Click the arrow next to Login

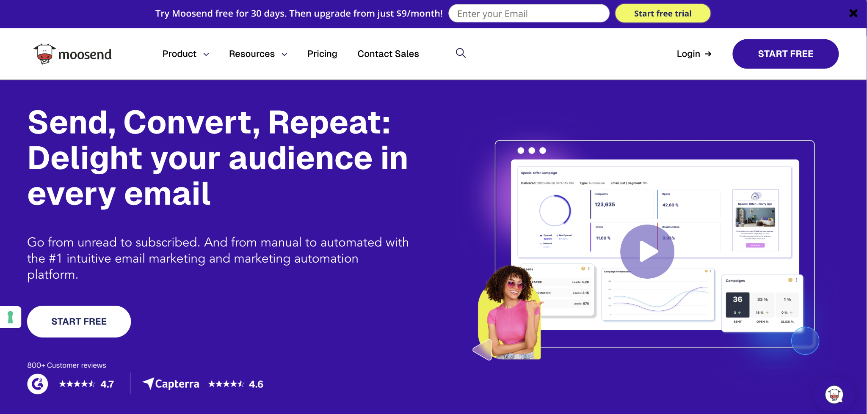point(708,54)
